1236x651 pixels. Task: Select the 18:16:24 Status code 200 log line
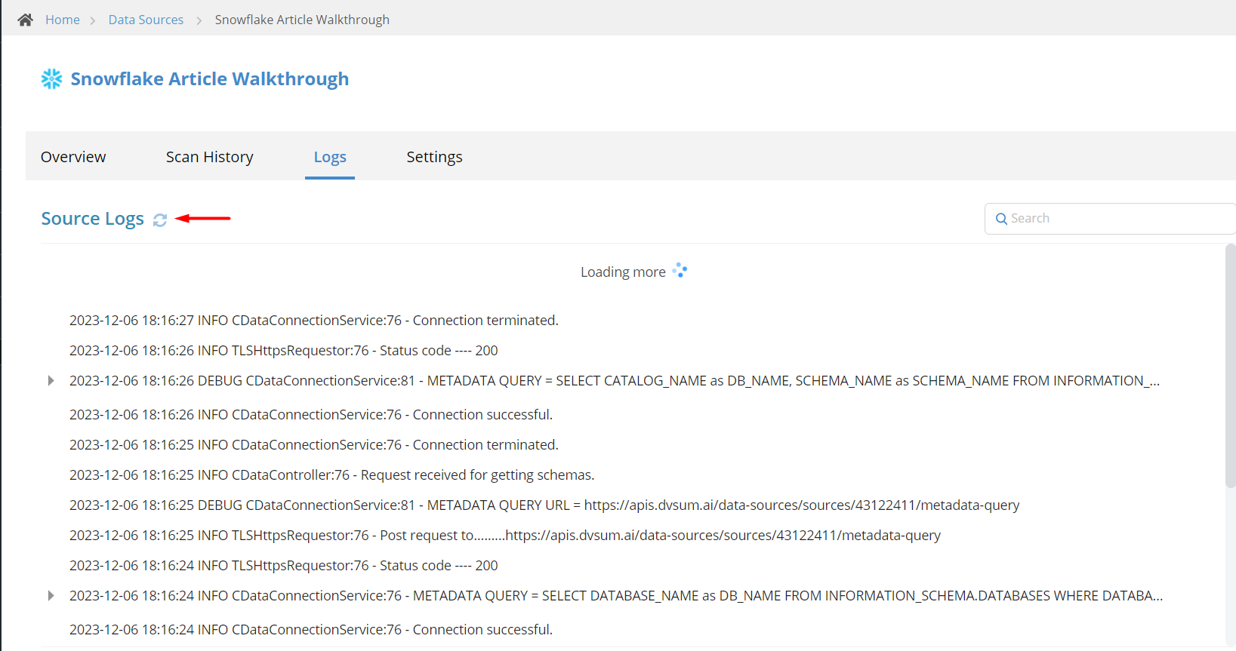(x=284, y=566)
